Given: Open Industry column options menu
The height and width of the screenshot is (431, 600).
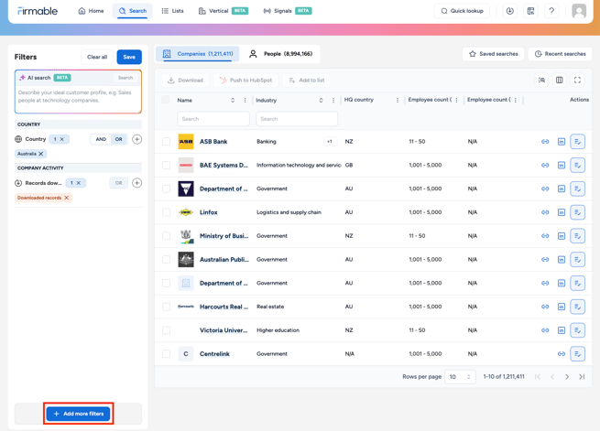Looking at the screenshot, I should click(333, 100).
